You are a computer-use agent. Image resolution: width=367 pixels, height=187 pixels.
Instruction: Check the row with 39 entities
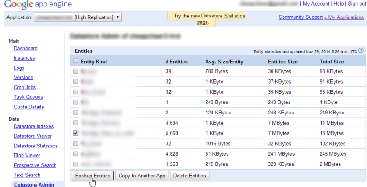click(75, 71)
